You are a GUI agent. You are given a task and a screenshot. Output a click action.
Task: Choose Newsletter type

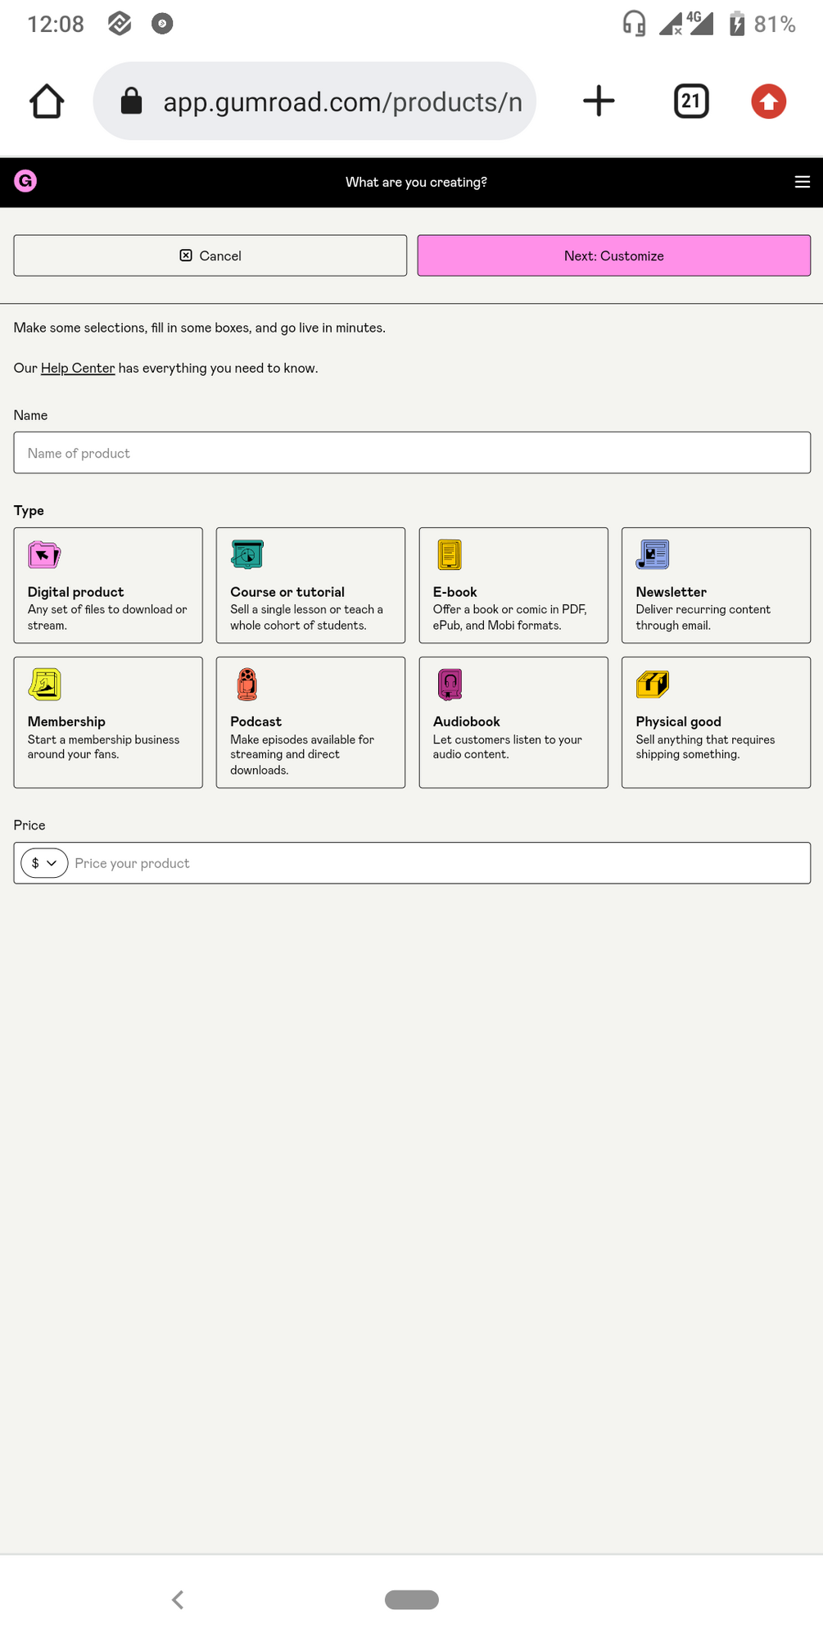point(716,586)
